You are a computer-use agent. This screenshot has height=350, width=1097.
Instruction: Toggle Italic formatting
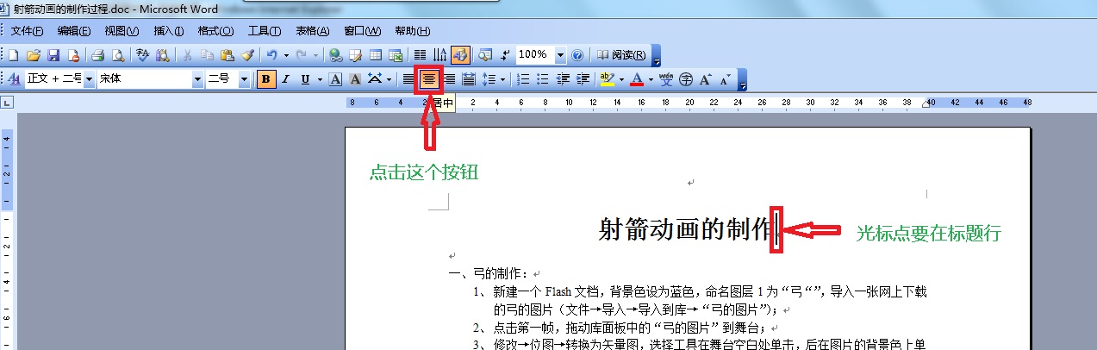pyautogui.click(x=287, y=79)
